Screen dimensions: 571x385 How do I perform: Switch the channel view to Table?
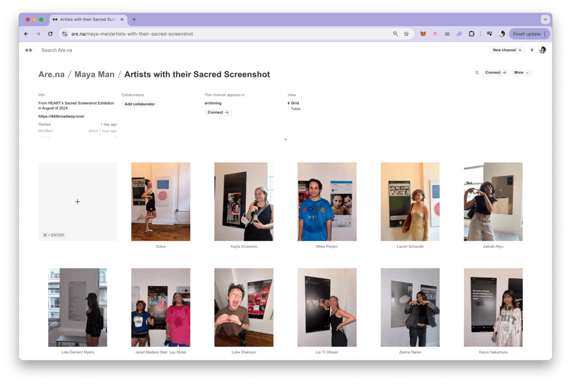pyautogui.click(x=295, y=109)
